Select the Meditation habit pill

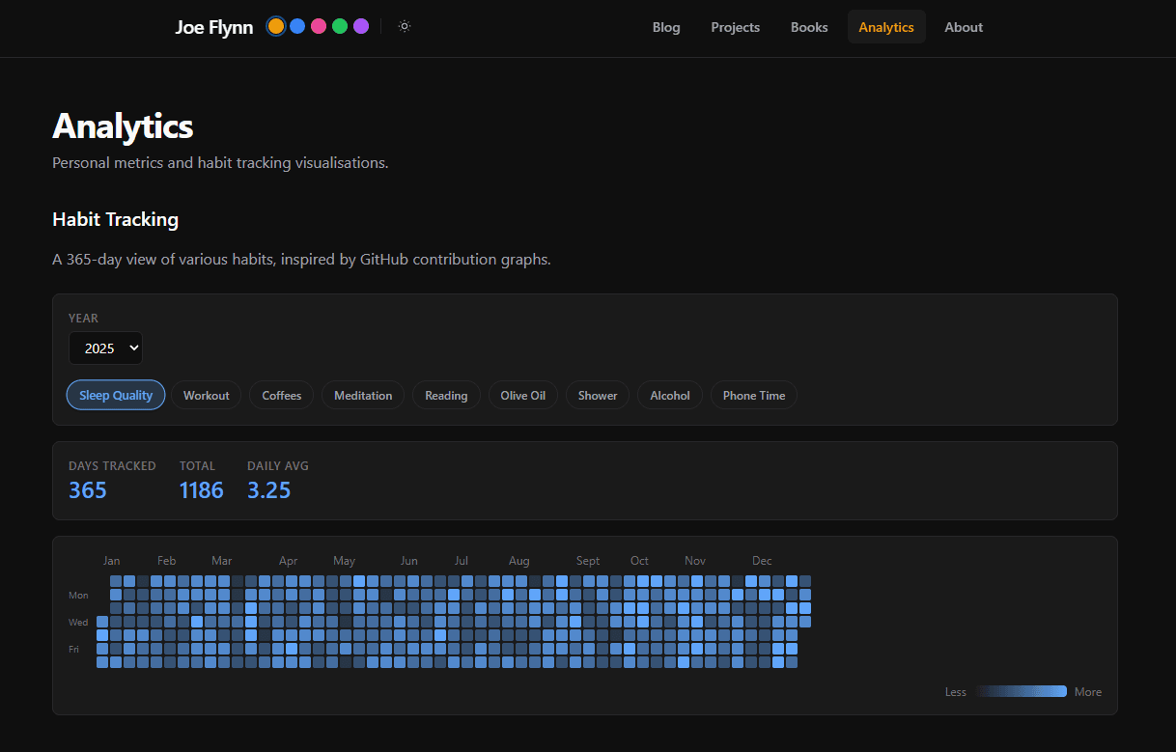click(363, 395)
